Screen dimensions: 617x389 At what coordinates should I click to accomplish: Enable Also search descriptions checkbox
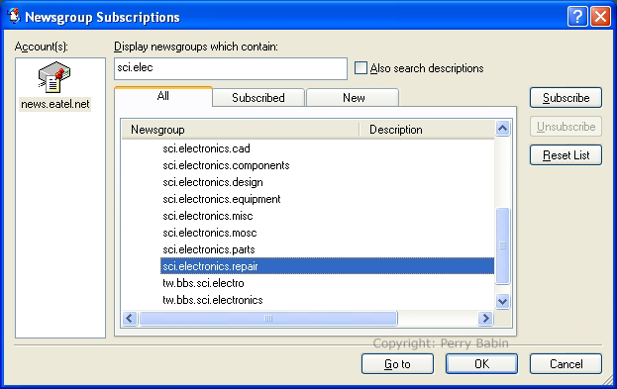360,68
